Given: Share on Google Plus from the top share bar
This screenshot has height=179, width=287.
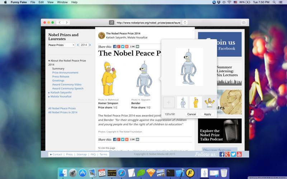Looking at the screenshot, I should [119, 47].
